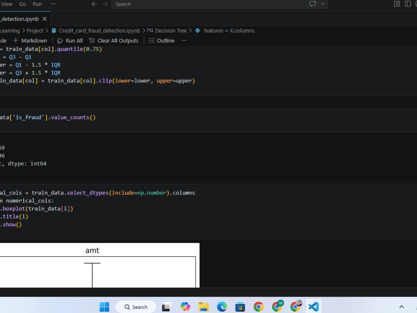This screenshot has width=417, height=313.
Task: Open more notebook toolbar actions
Action: click(x=184, y=40)
